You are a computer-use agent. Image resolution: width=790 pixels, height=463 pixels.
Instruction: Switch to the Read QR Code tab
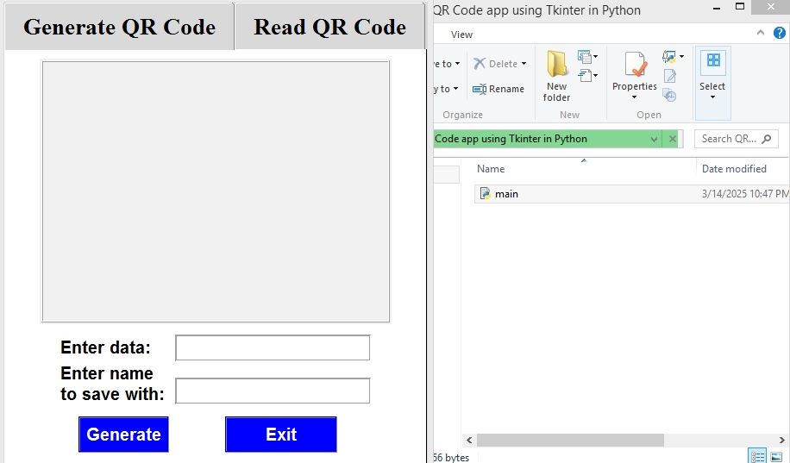click(x=330, y=27)
